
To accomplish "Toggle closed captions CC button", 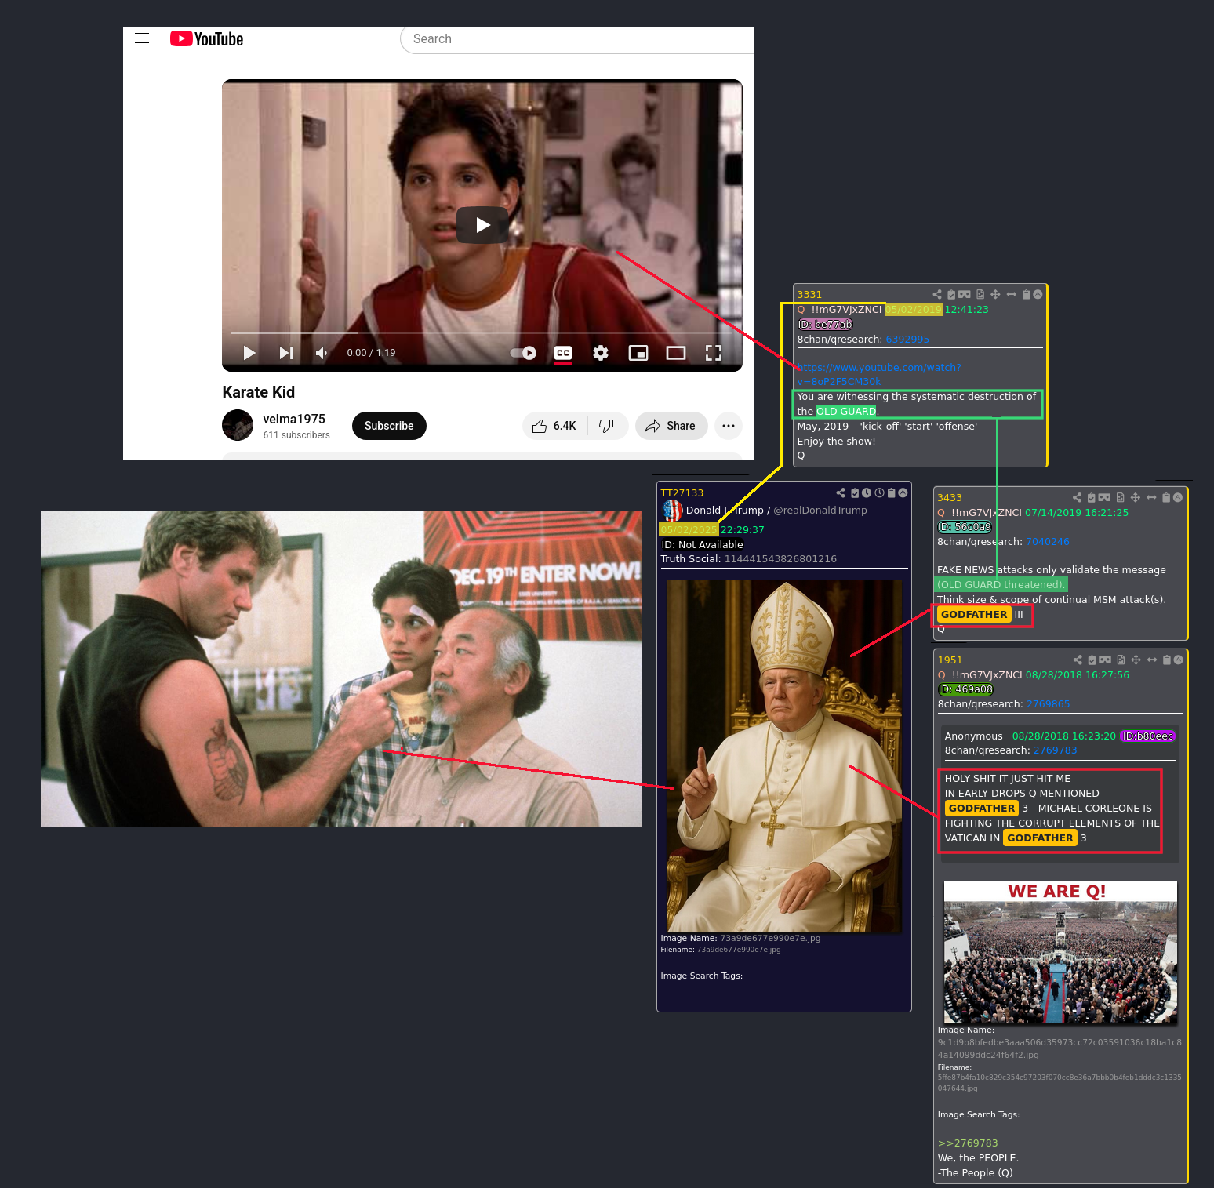I will 563,353.
